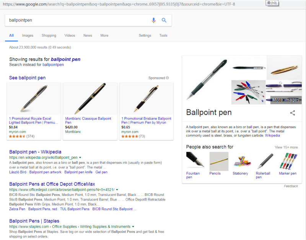Click the share icon beside Ballpoint pen
This screenshot has height=240, width=306.
click(292, 113)
